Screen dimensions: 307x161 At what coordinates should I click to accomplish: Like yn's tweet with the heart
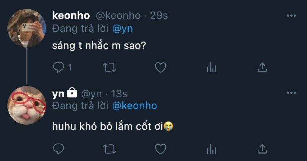coord(160,149)
